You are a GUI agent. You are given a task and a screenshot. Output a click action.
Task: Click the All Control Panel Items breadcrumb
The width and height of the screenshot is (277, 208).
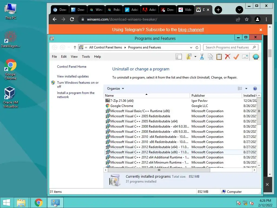[x=106, y=47]
